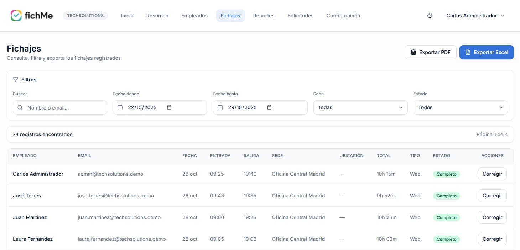Expand the Sede dropdown
The width and height of the screenshot is (520, 250).
360,107
